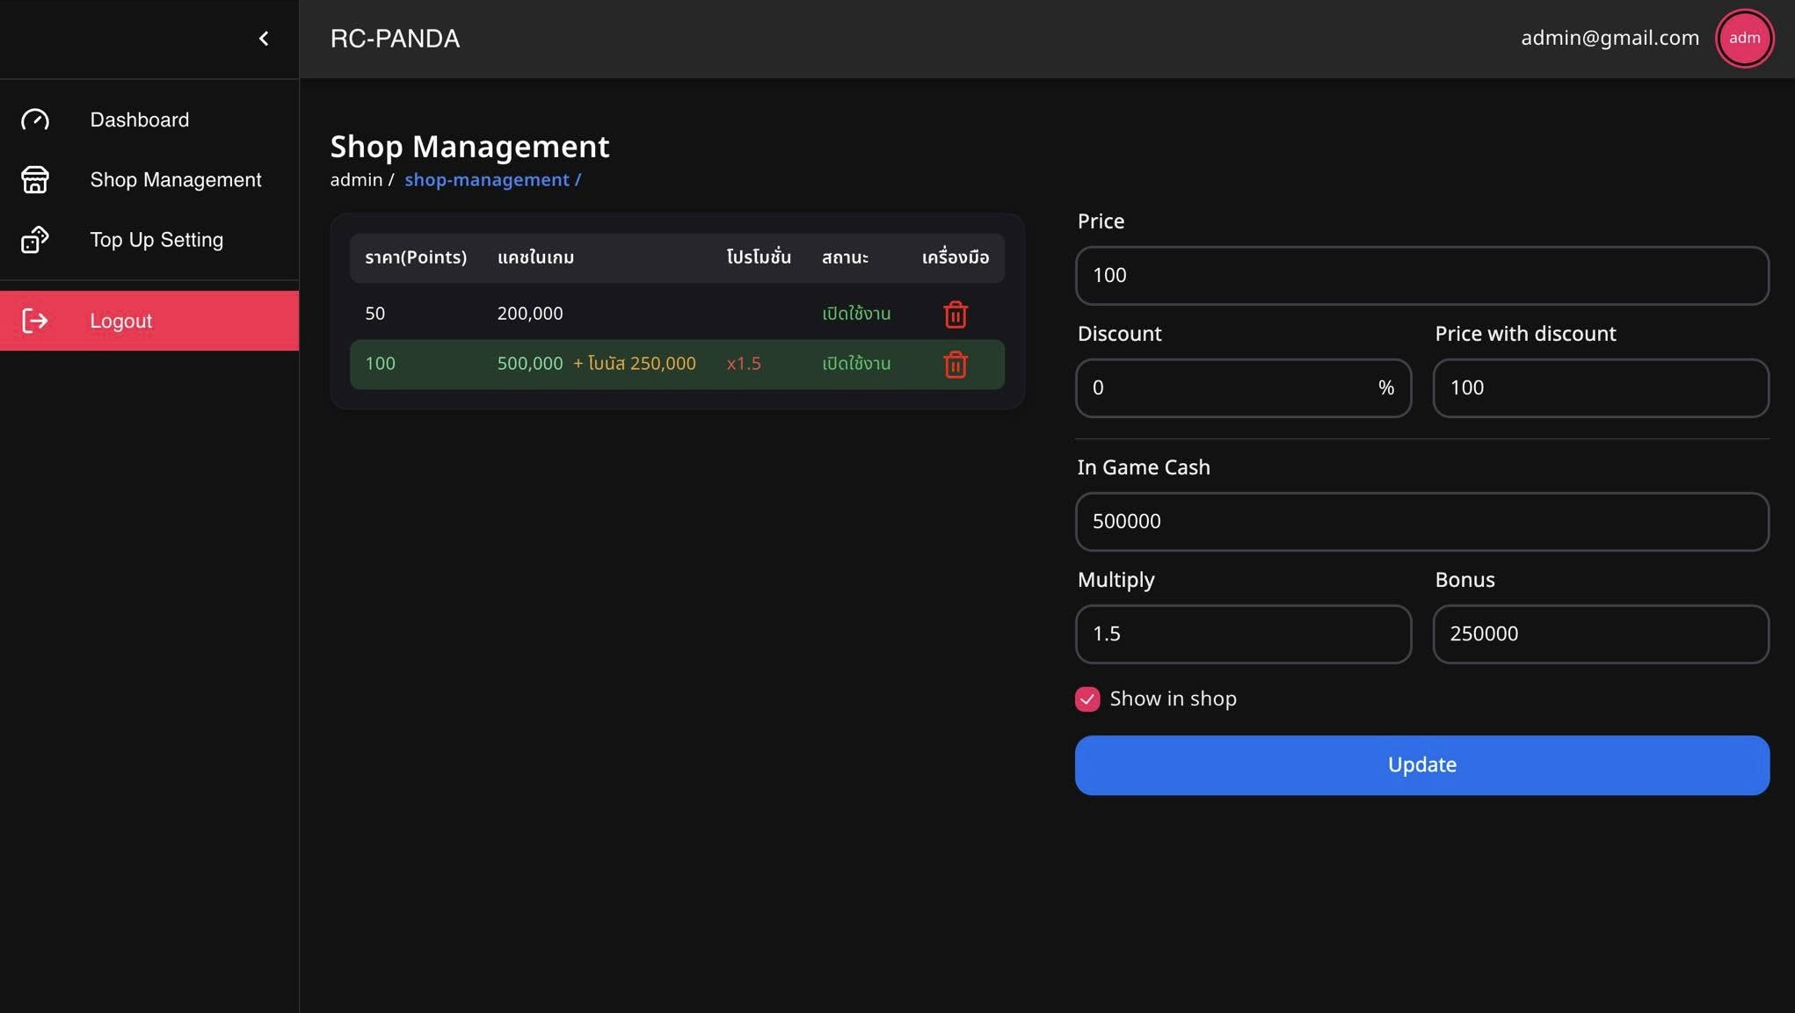The width and height of the screenshot is (1795, 1013).
Task: Collapse the sidebar with the chevron arrow
Action: (264, 39)
